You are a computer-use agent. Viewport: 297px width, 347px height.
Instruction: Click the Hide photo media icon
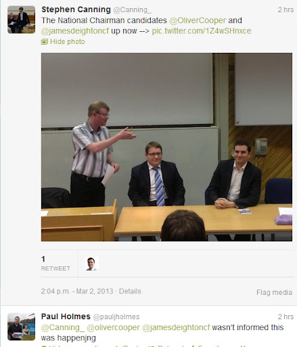click(x=45, y=41)
